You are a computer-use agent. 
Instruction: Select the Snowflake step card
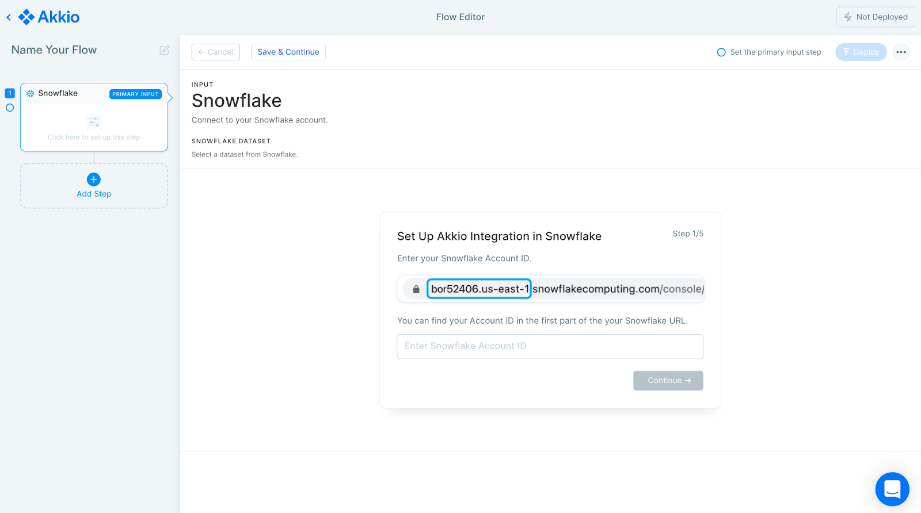tap(94, 117)
